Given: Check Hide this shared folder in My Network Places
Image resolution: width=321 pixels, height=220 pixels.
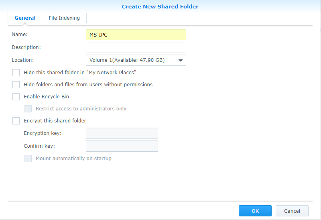Looking at the screenshot, I should [16, 73].
